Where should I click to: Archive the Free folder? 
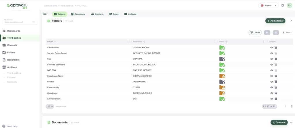point(276,59)
